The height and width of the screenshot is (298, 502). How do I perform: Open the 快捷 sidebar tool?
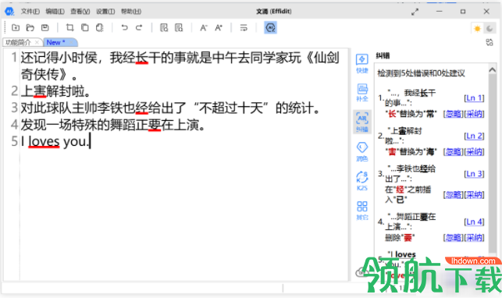click(362, 63)
